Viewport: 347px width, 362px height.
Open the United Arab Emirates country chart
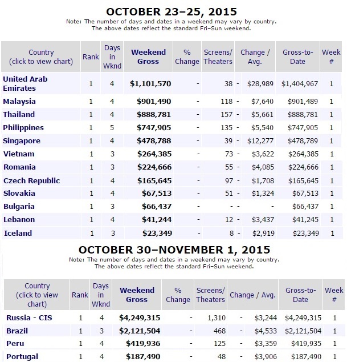point(28,83)
